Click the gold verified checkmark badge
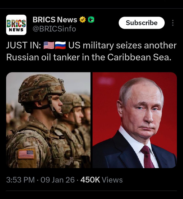The height and width of the screenshot is (199, 183). click(83, 20)
